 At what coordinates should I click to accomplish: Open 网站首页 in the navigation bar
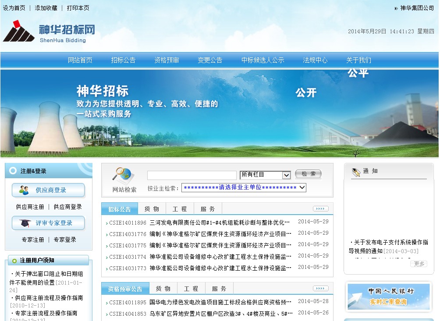tap(80, 60)
